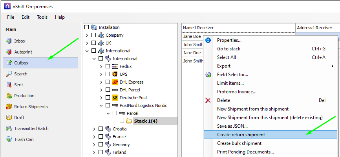Select the Stack 1(4) tree folder
The height and width of the screenshot is (157, 340).
pos(146,121)
